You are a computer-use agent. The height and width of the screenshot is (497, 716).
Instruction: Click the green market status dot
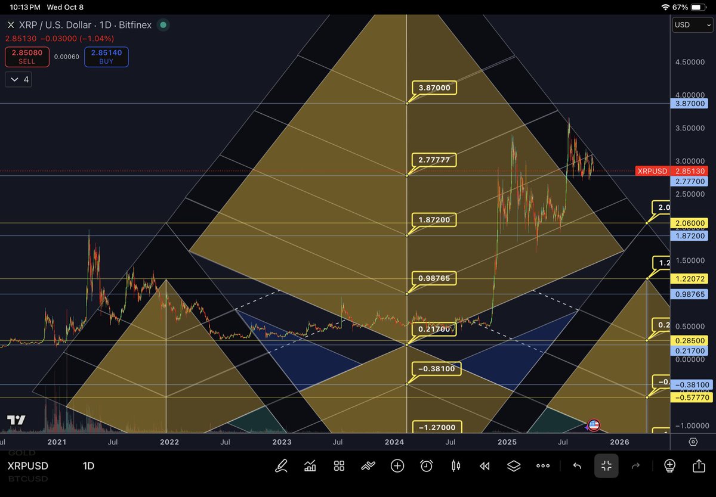(163, 25)
